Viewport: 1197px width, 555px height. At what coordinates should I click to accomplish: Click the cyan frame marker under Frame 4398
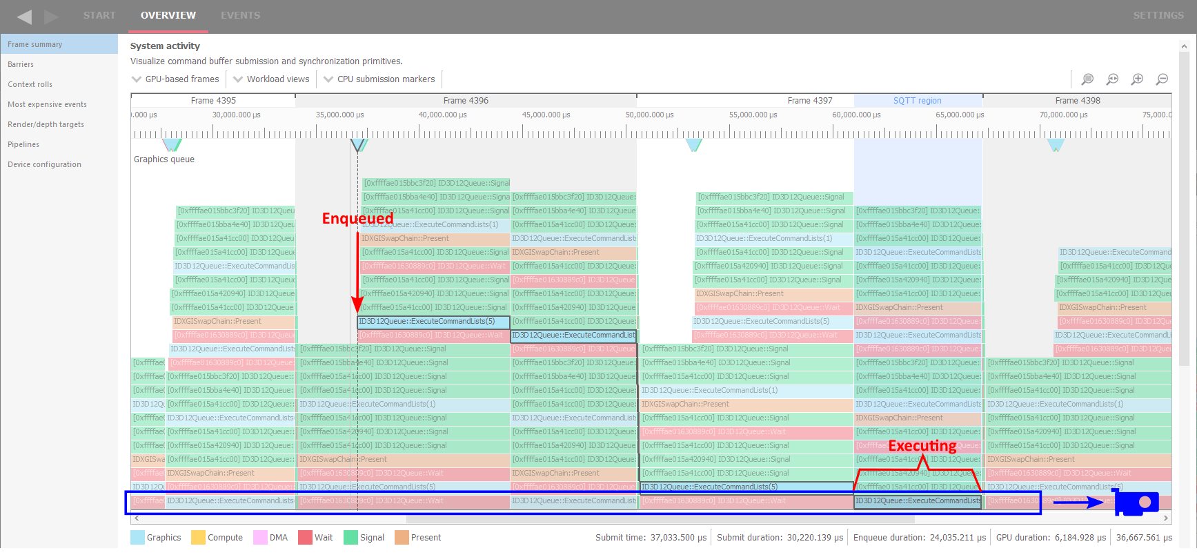tap(1056, 145)
